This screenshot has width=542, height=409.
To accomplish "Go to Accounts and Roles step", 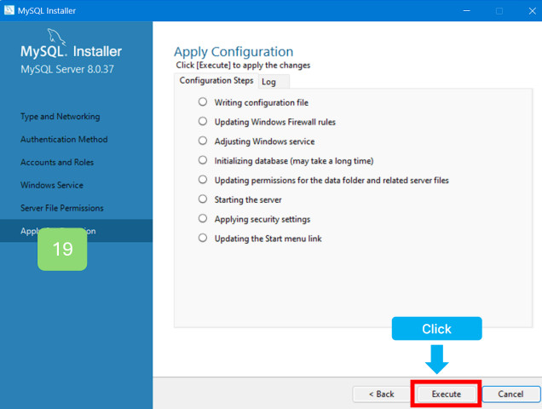I will point(57,162).
